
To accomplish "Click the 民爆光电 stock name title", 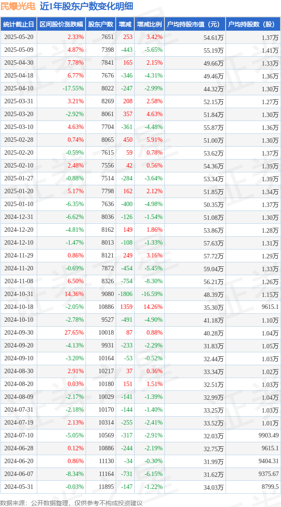I will (x=18, y=6).
